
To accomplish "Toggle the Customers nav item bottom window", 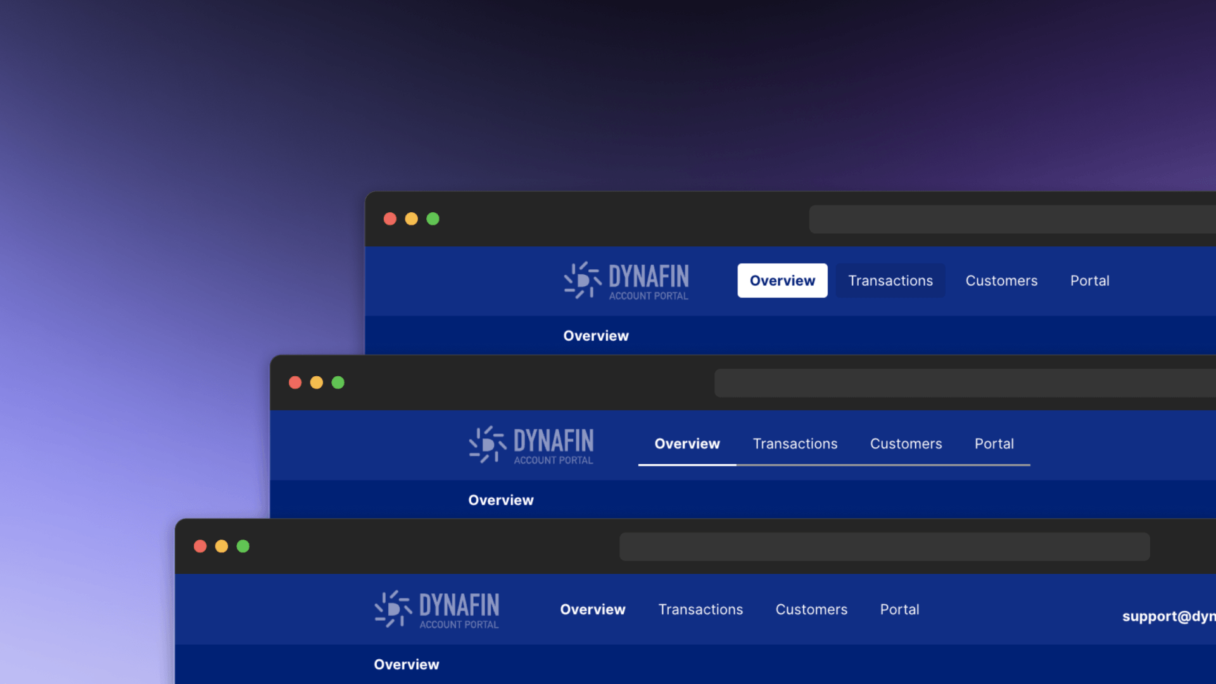I will [x=811, y=610].
